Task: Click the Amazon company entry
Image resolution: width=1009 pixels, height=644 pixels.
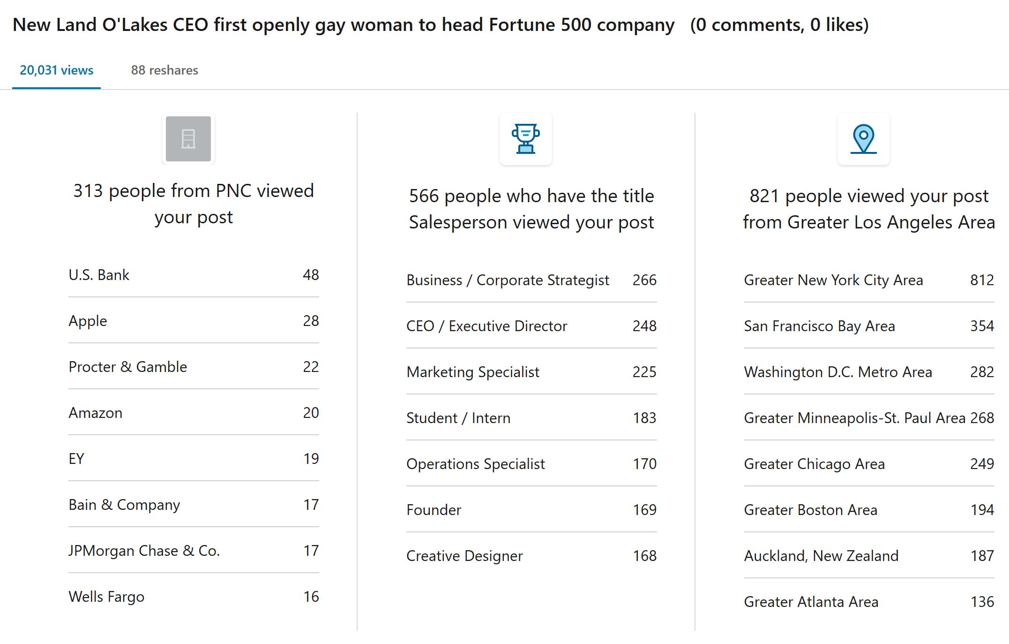Action: click(x=194, y=413)
